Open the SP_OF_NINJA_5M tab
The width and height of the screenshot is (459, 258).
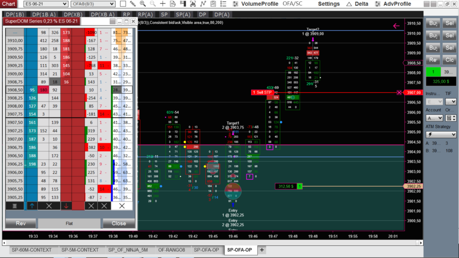tap(128, 250)
